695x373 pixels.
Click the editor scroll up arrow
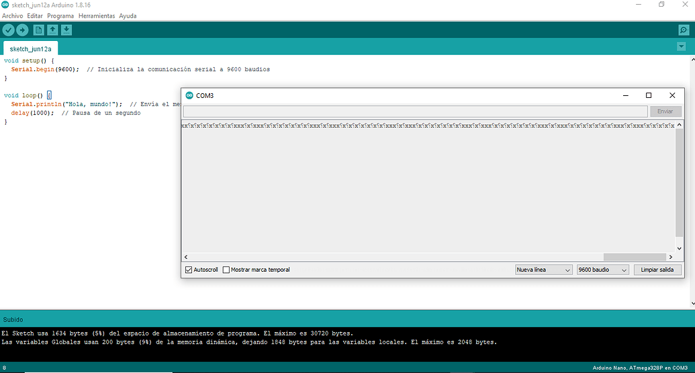pyautogui.click(x=692, y=59)
